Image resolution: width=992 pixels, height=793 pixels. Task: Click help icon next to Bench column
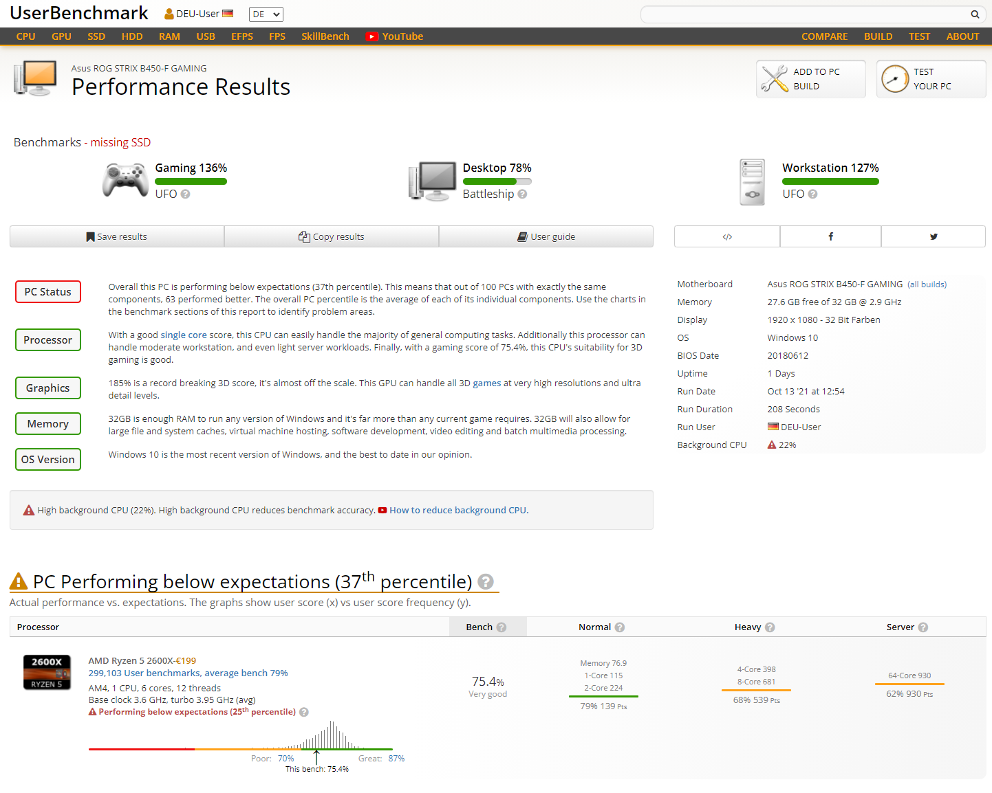coord(502,627)
